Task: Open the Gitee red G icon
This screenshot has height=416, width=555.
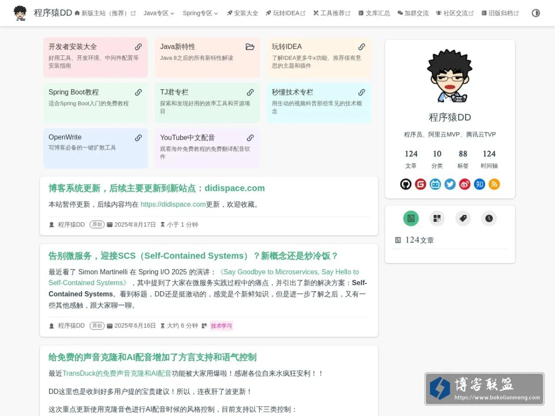Action: point(420,184)
